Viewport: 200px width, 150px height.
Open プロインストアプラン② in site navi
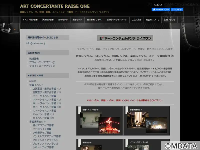tap(45, 144)
